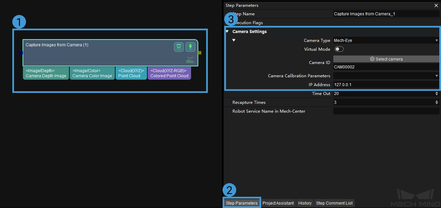Click the double-chevron icon on the step
The width and height of the screenshot is (441, 208).
178,47
